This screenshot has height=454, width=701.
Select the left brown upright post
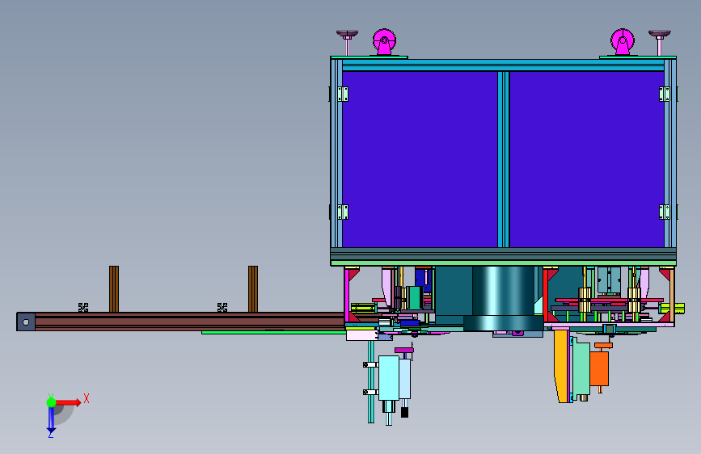pyautogui.click(x=114, y=289)
